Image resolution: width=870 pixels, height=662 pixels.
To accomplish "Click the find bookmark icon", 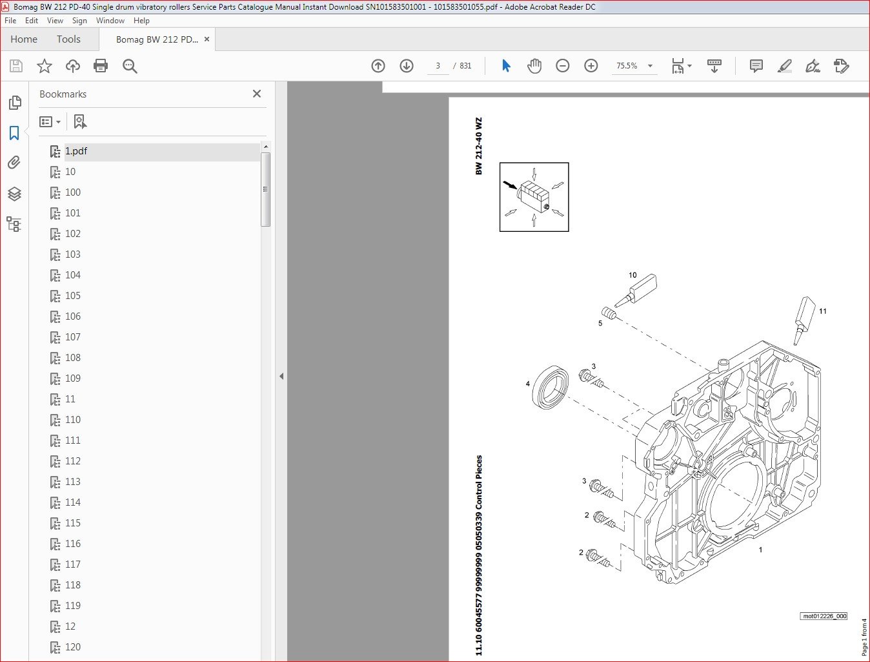I will [80, 121].
